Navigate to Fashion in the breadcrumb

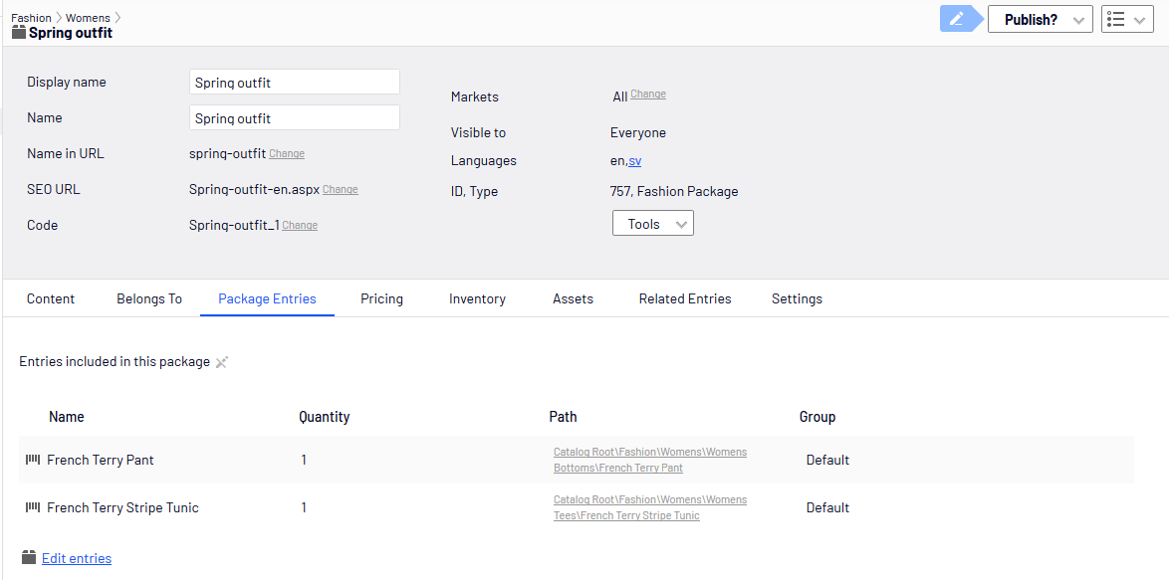(x=31, y=18)
